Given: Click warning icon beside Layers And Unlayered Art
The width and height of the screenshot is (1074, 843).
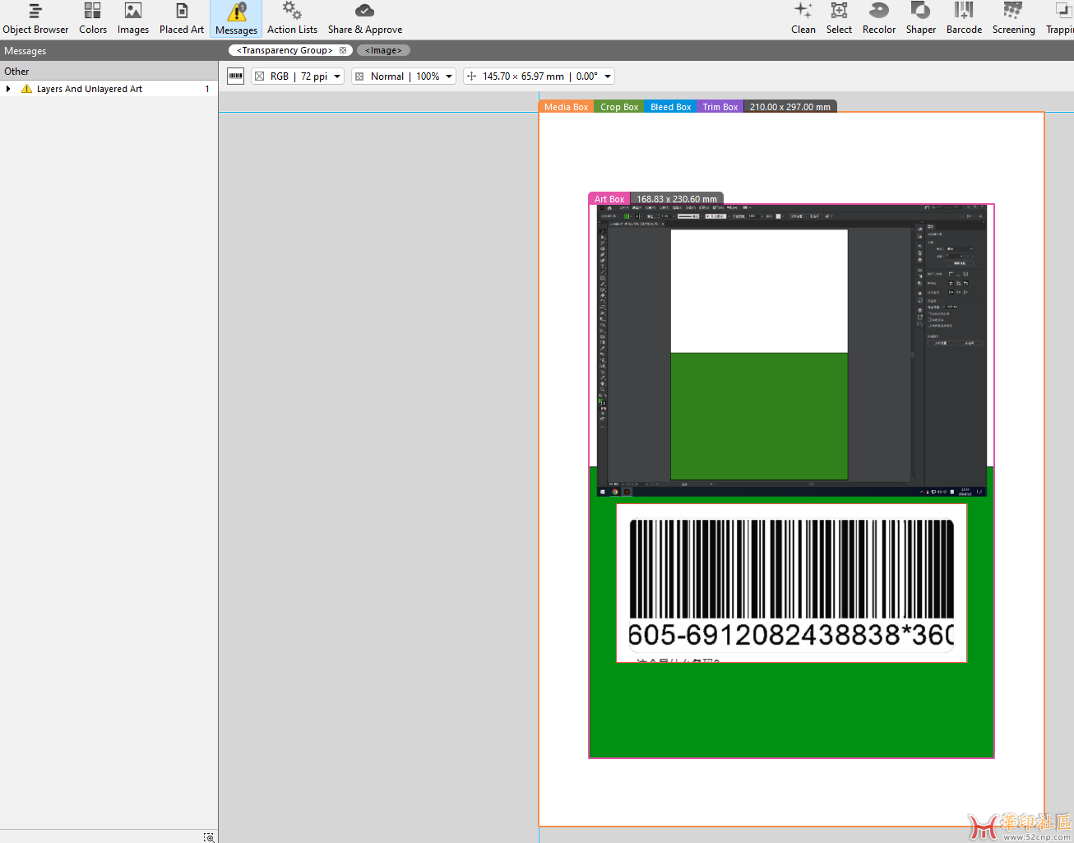Looking at the screenshot, I should [26, 89].
